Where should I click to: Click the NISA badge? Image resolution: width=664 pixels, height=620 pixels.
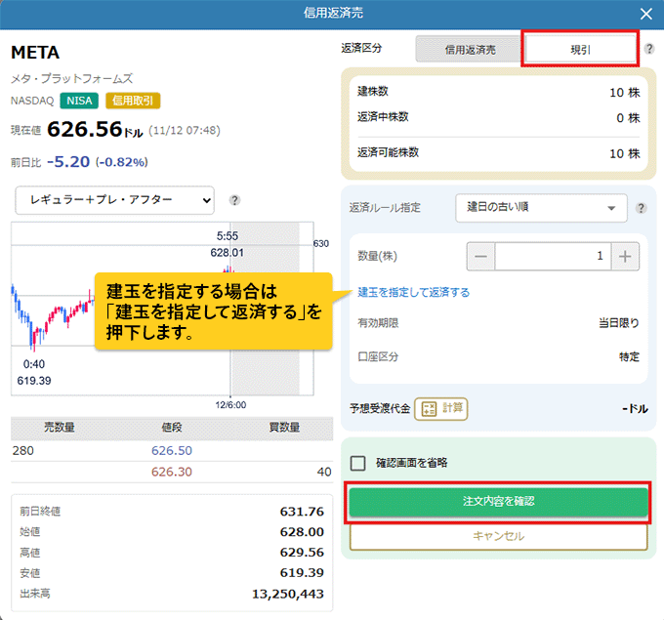point(79,100)
